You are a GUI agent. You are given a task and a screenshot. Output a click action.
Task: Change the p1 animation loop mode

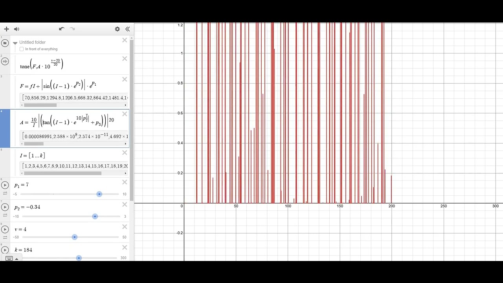pos(5,193)
